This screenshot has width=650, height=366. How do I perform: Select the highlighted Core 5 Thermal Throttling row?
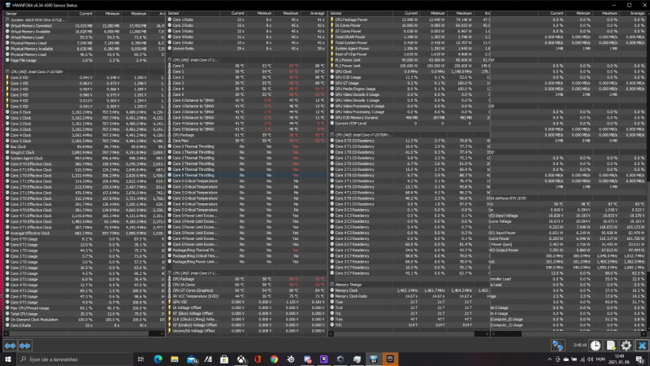pos(247,175)
